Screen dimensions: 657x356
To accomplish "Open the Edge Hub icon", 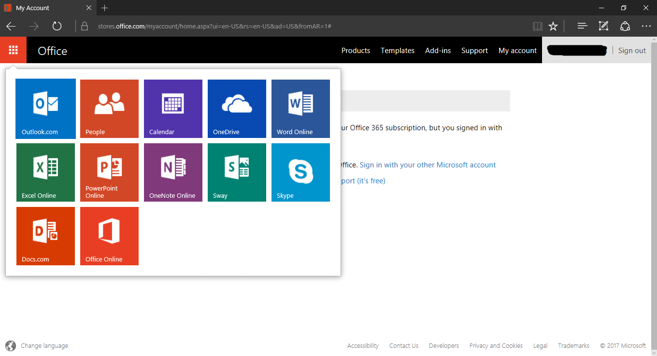I will pyautogui.click(x=583, y=26).
